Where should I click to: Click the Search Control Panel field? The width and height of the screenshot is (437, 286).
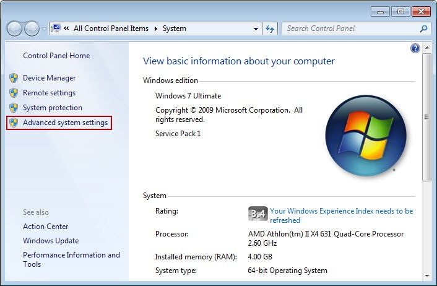pyautogui.click(x=356, y=28)
